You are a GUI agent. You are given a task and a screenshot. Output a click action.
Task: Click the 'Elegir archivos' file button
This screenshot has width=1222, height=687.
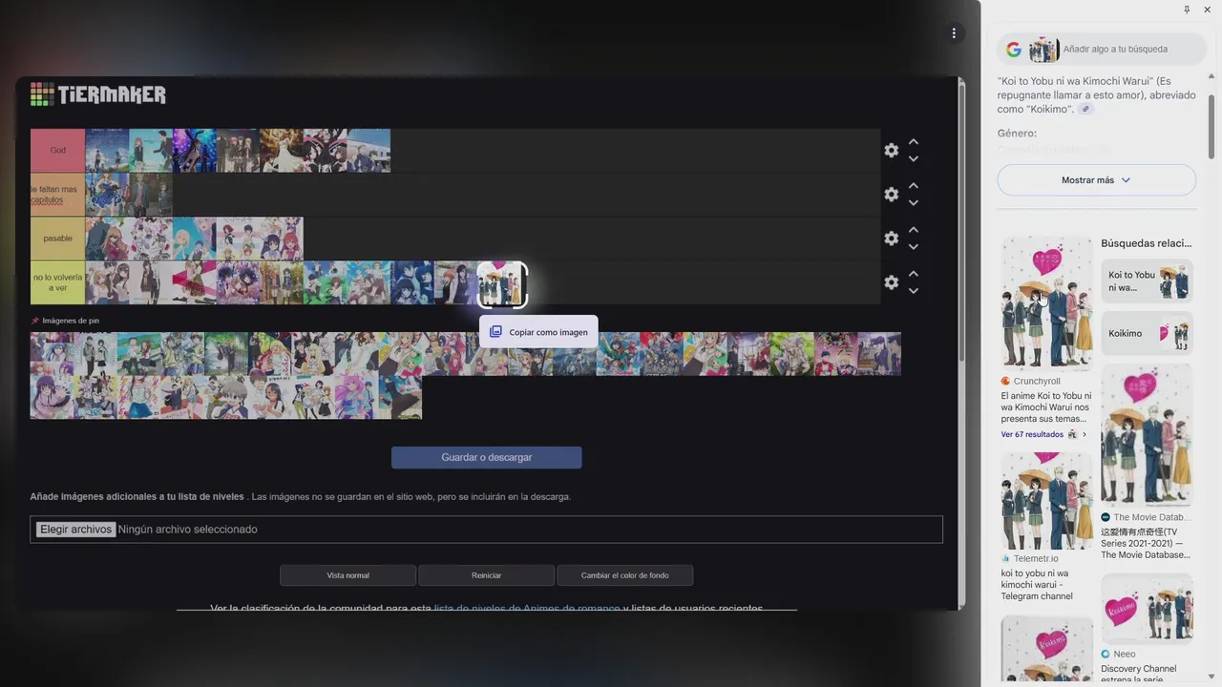(75, 530)
